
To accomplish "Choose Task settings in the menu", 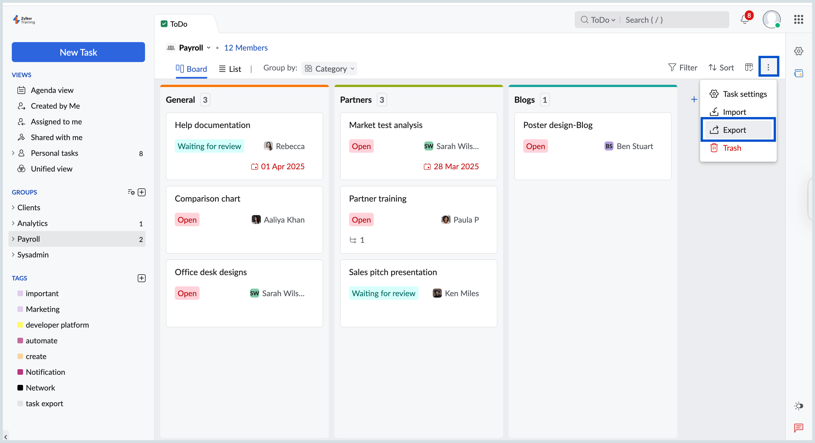I will 744,94.
